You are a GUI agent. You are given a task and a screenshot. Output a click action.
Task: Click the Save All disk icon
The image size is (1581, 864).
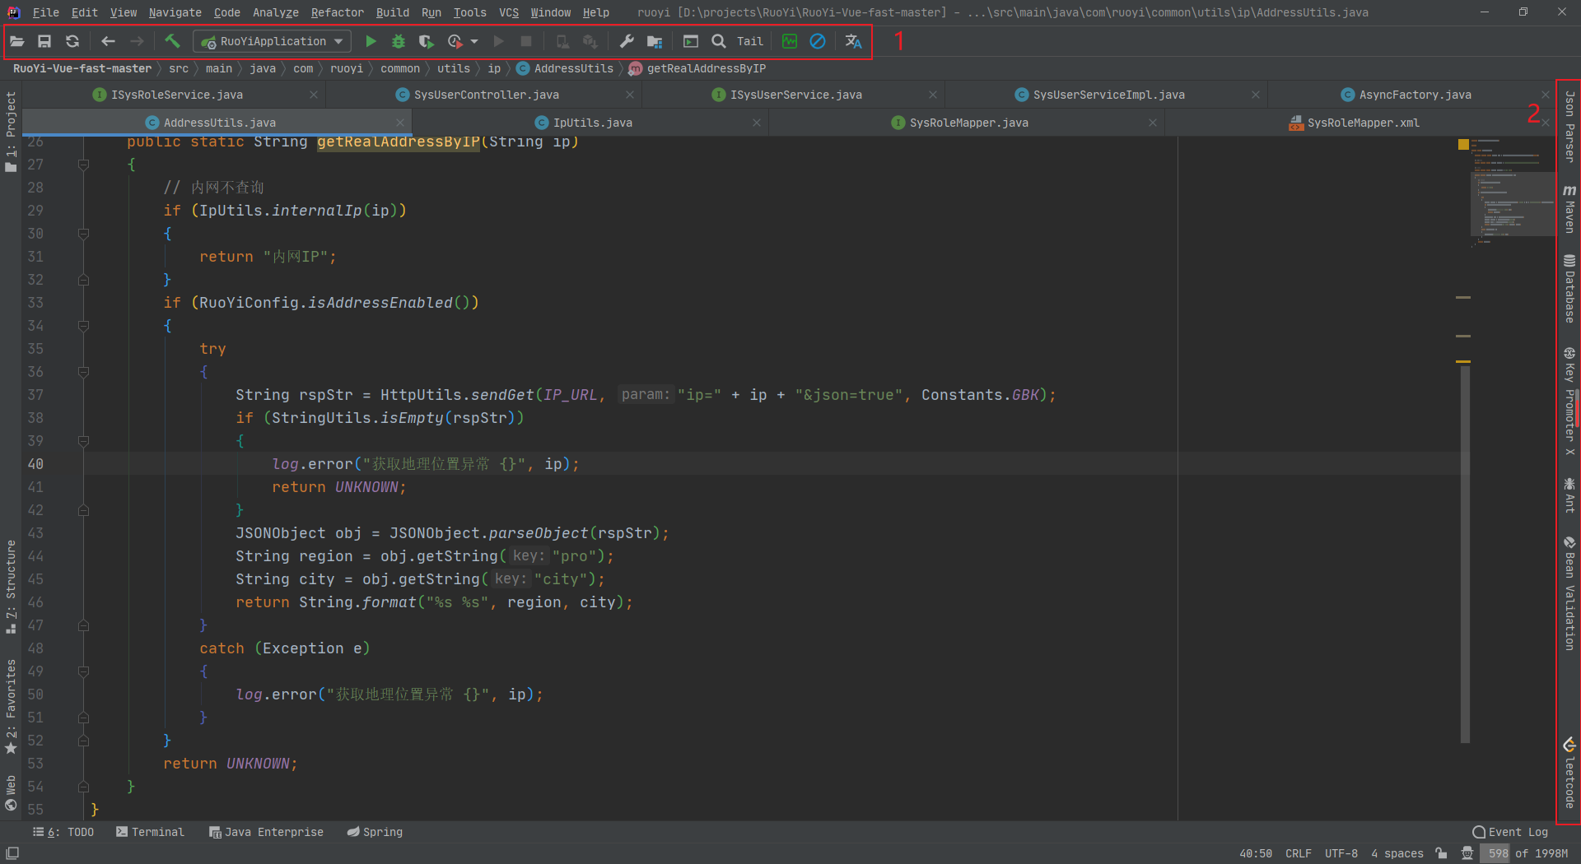tap(44, 41)
